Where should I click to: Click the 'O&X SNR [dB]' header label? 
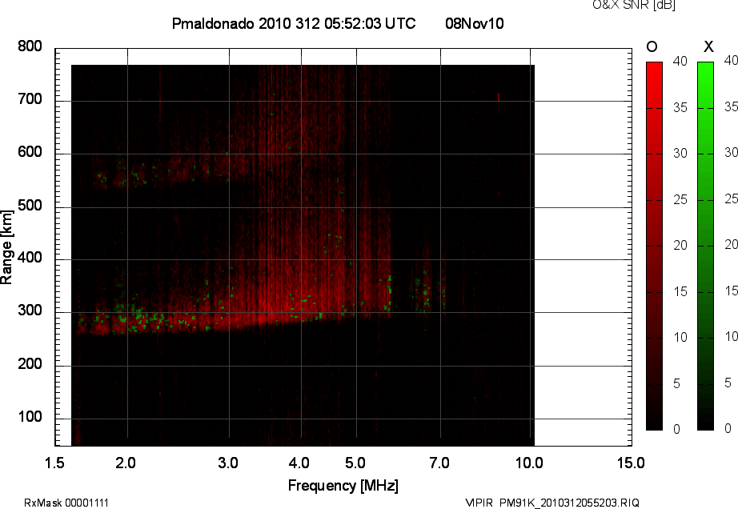coord(634,5)
